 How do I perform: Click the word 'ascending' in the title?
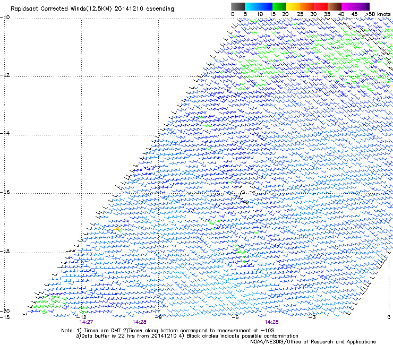point(160,9)
